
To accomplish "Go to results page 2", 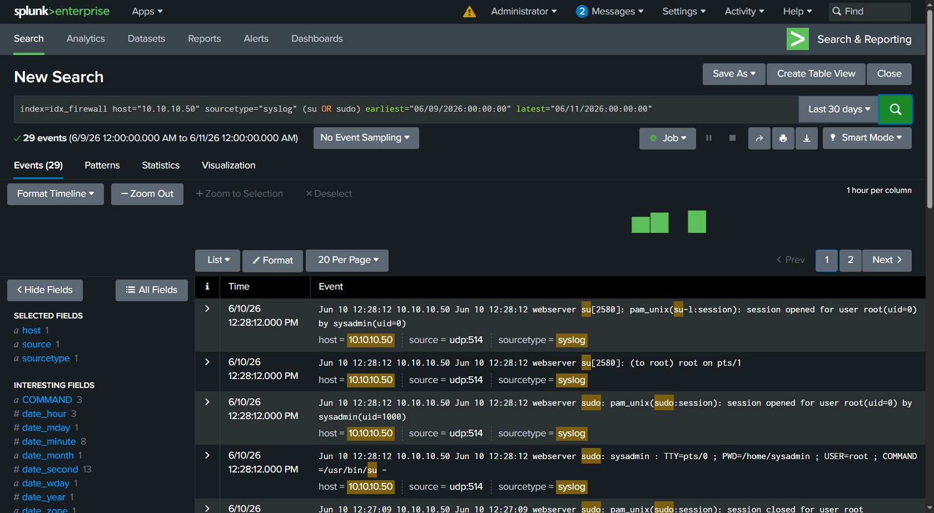I will coord(850,260).
